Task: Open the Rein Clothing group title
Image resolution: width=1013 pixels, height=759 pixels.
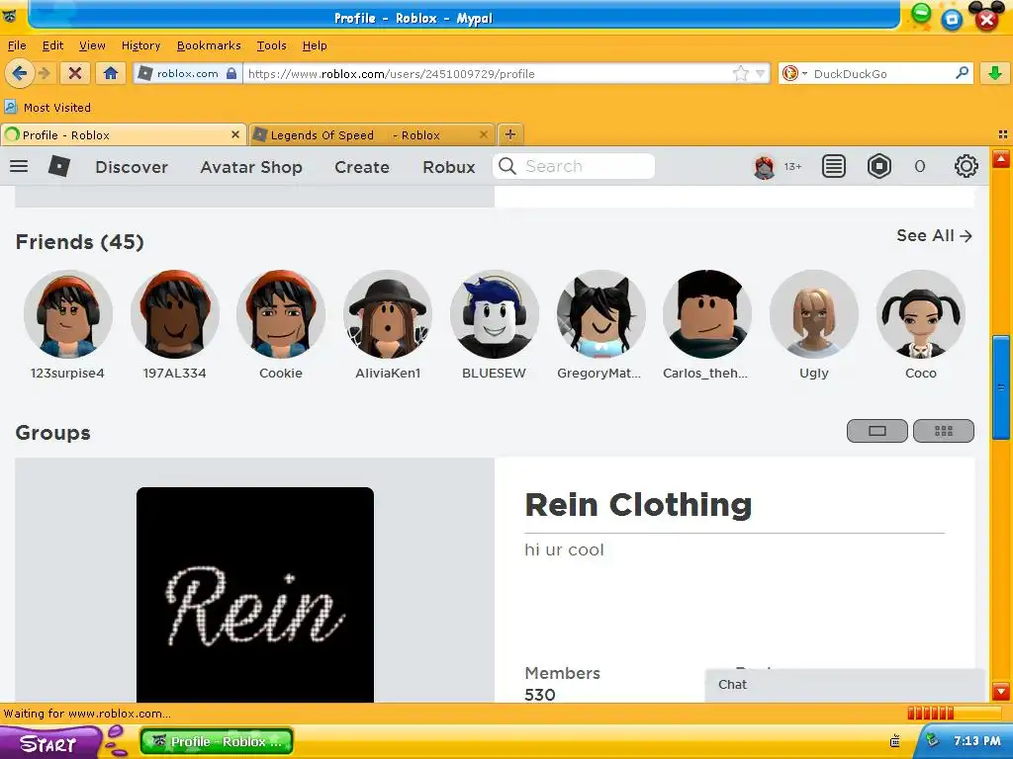Action: click(638, 505)
